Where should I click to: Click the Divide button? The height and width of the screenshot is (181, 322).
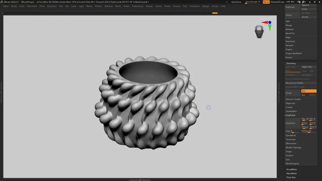[292, 93]
